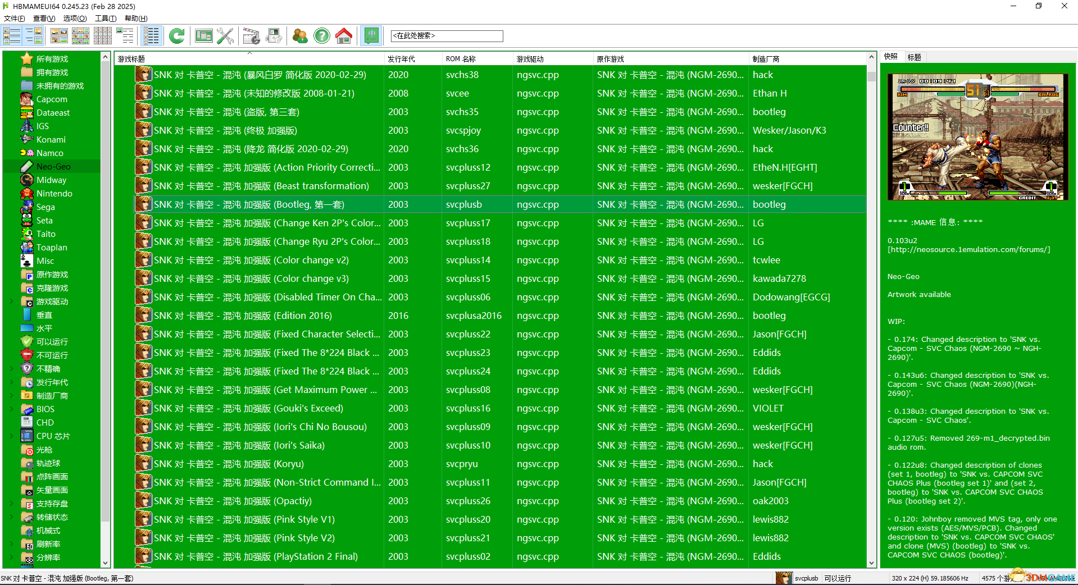Expand the CPU 芯片 tree node
Viewport: 1078px width, 585px height.
pyautogui.click(x=11, y=436)
